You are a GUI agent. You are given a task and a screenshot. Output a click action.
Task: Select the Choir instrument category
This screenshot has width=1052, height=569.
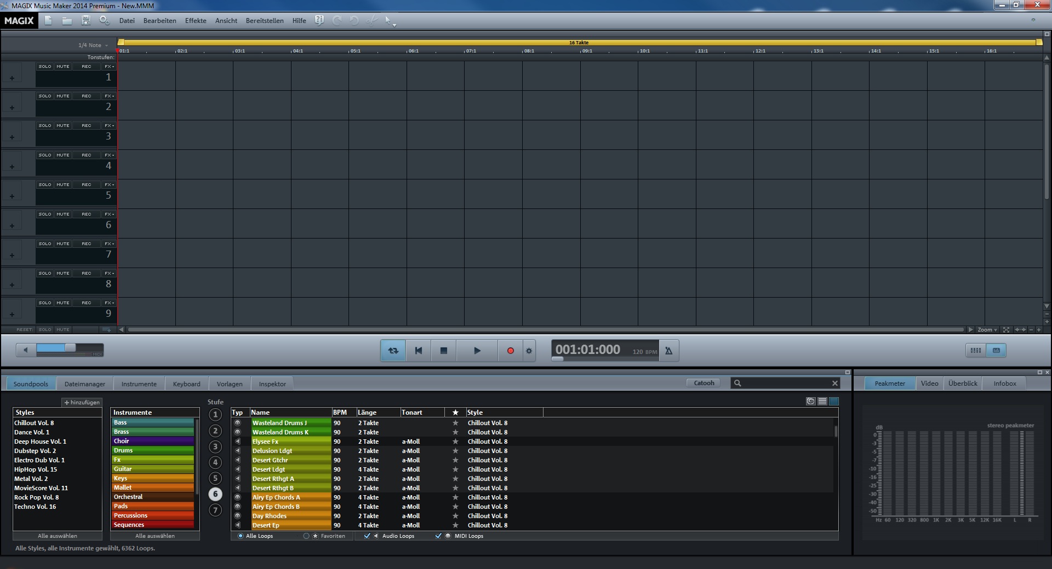tap(153, 441)
